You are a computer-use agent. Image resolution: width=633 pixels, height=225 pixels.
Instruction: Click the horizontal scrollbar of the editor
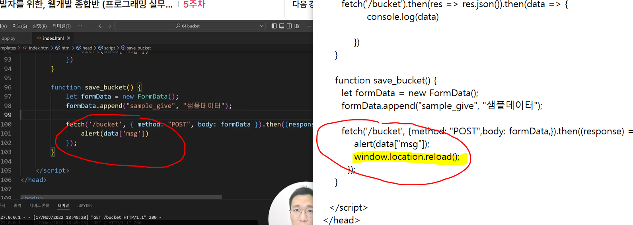121,197
